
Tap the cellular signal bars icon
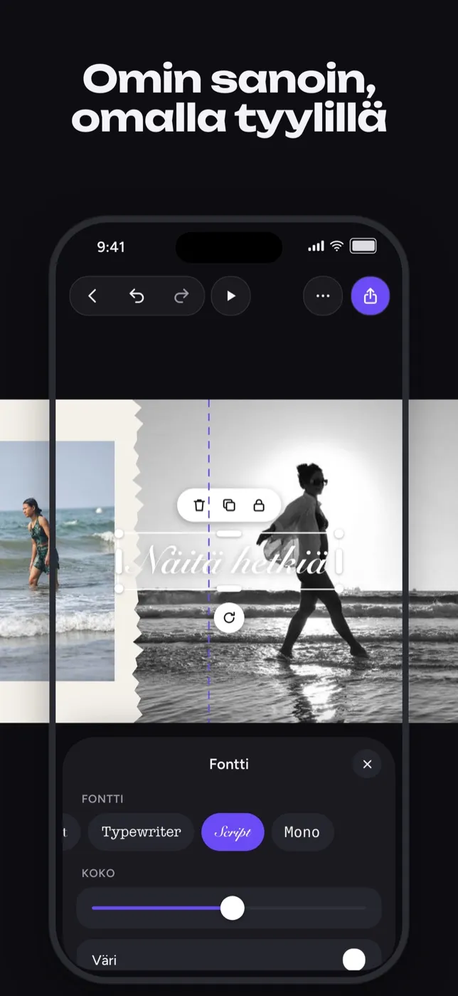tap(316, 246)
